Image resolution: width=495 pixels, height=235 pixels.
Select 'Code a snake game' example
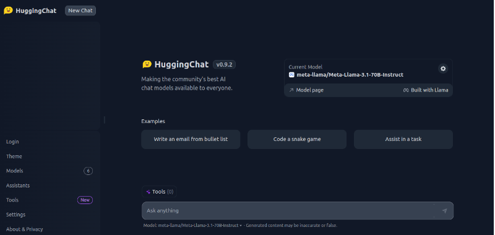click(x=297, y=139)
